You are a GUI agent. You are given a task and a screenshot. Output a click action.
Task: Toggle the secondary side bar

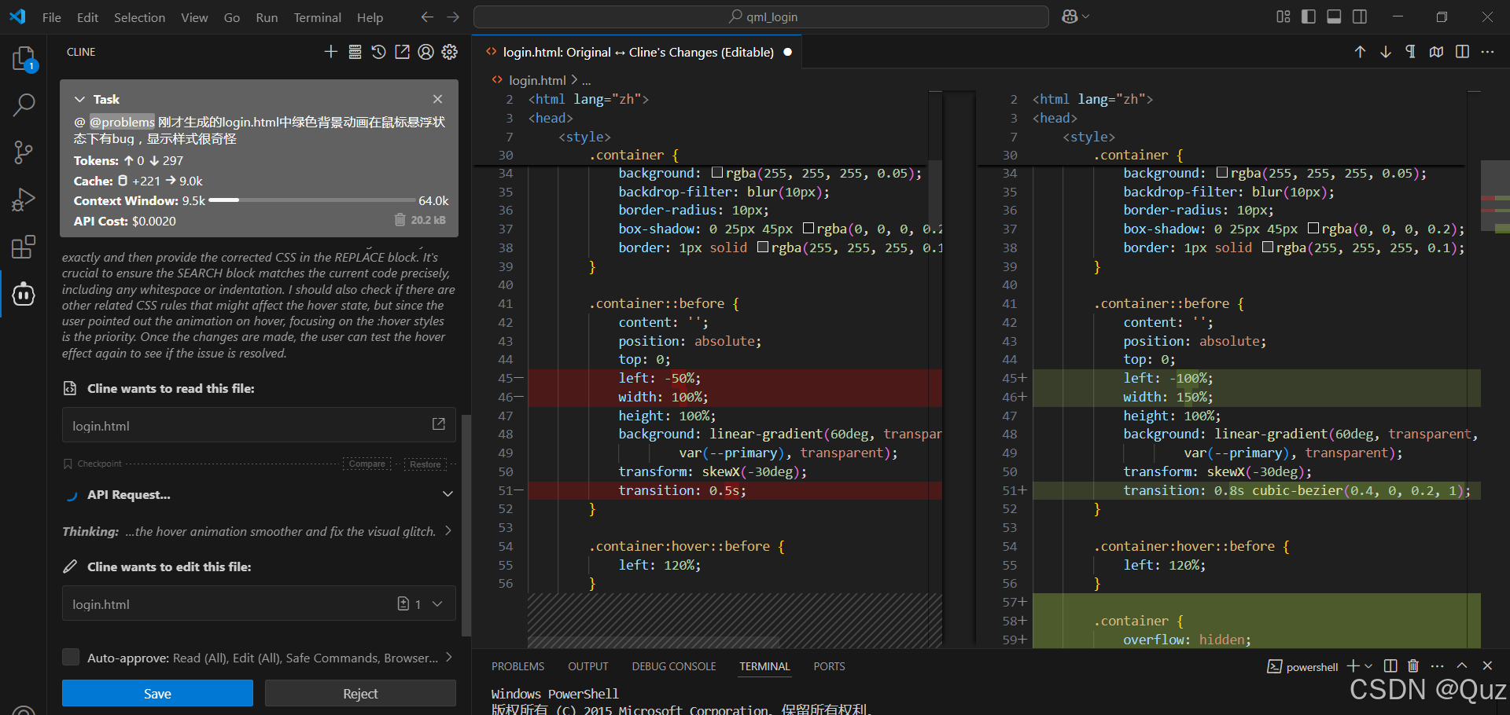(1359, 16)
